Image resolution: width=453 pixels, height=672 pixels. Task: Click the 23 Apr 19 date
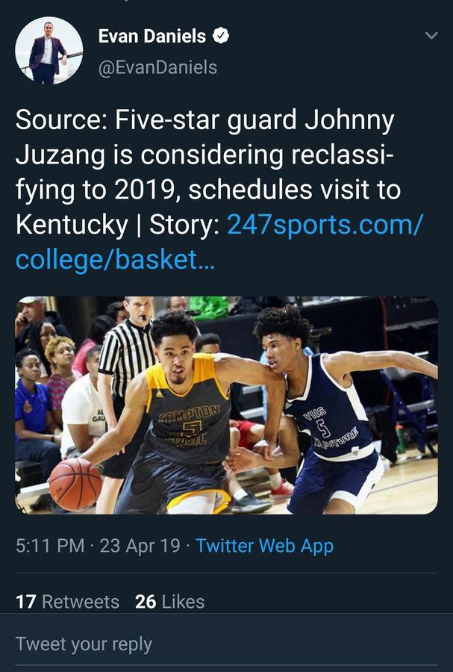point(140,546)
